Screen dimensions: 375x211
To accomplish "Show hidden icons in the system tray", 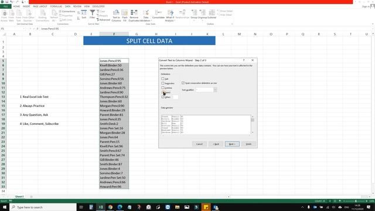I will pyautogui.click(x=302, y=207).
